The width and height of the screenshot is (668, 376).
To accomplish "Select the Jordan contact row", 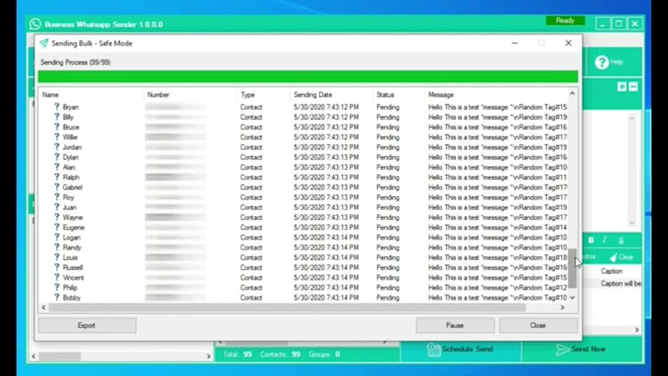I will [304, 147].
